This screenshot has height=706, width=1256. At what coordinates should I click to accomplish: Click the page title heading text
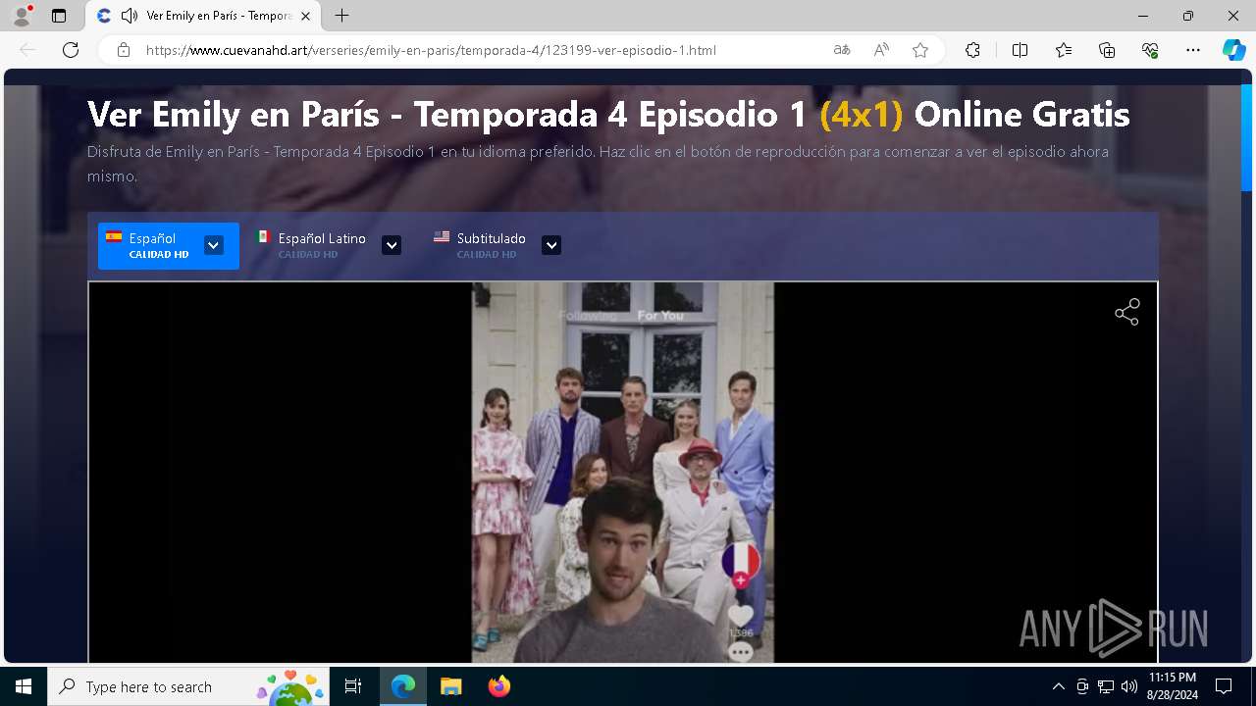tap(608, 115)
